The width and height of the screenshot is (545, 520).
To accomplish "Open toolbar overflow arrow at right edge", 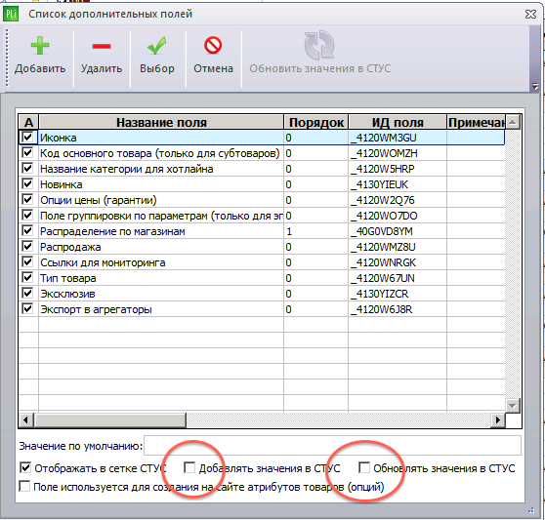I will (535, 87).
